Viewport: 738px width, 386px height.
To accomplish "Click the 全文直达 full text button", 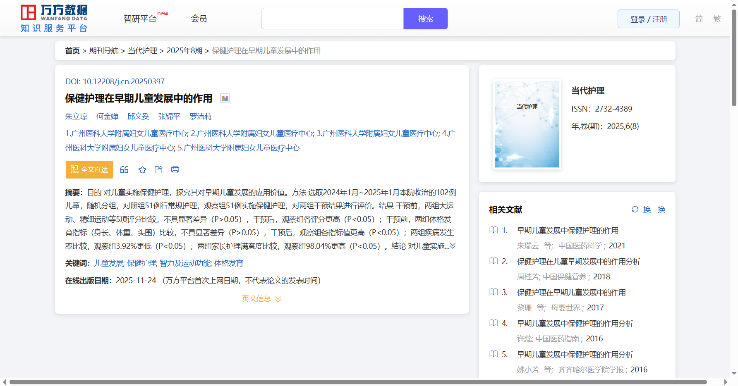I will (89, 169).
